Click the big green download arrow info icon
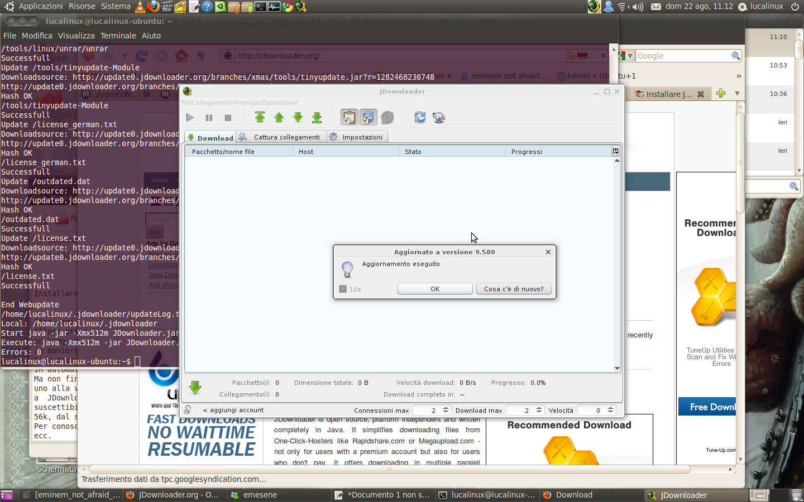Viewport: 804px width, 502px height. point(195,388)
